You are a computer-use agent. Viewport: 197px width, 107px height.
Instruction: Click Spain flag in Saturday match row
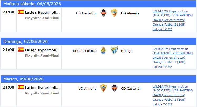coord(21,12)
